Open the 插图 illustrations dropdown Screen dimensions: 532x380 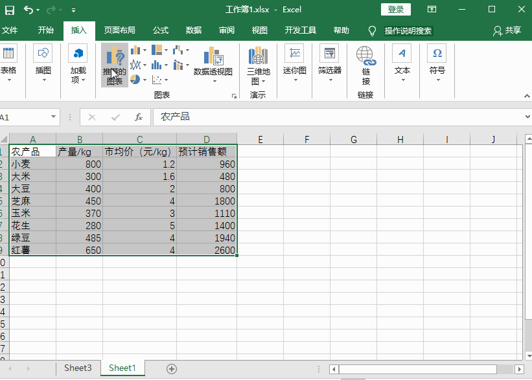[43, 64]
